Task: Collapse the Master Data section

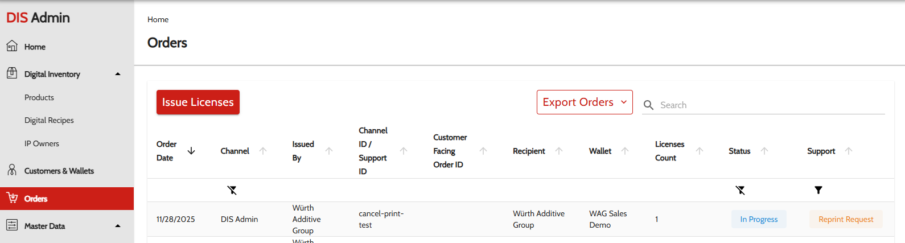Action: click(x=118, y=226)
